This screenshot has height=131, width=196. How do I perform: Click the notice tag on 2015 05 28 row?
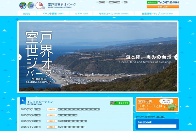(x=52, y=109)
